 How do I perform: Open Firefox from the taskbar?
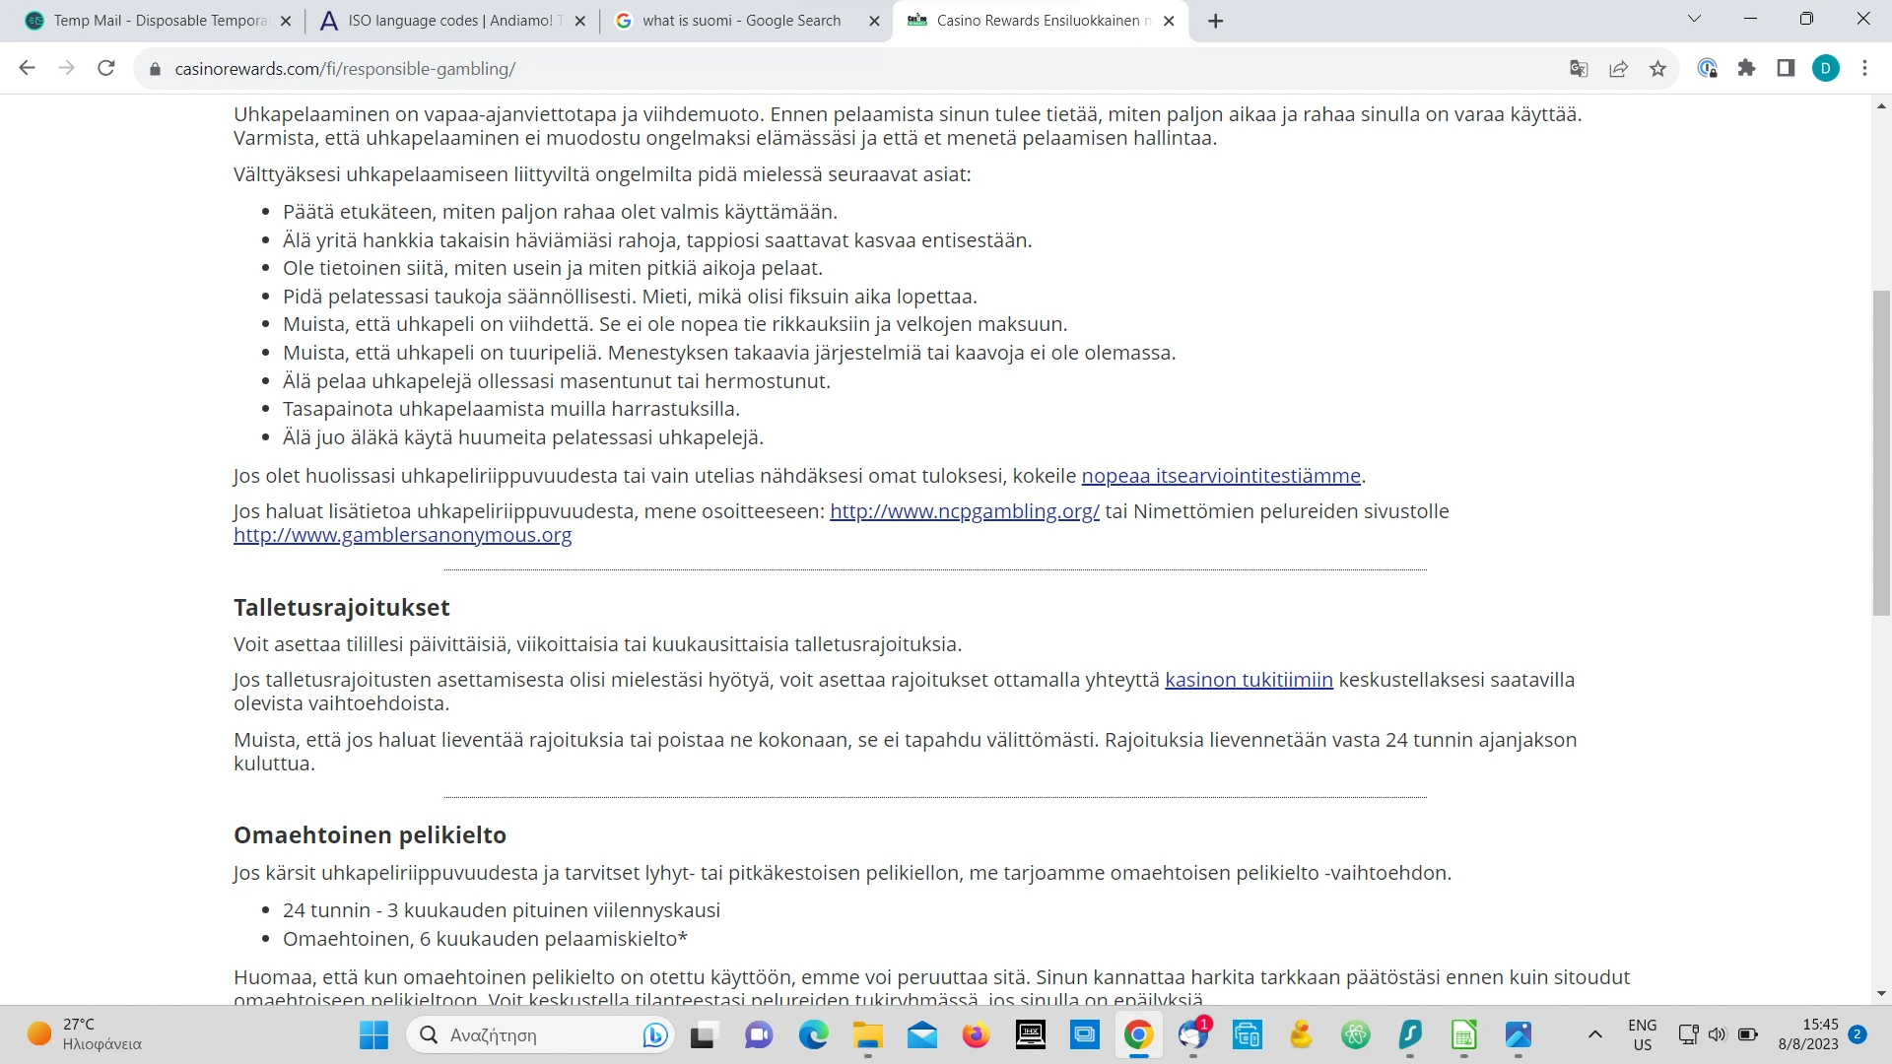[x=976, y=1034]
